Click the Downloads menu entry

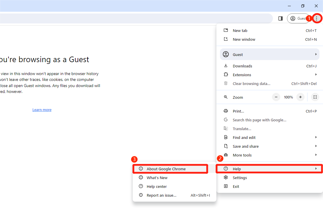[242, 66]
